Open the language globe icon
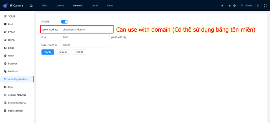Image resolution: width=270 pixels, height=123 pixels. tap(234, 5)
